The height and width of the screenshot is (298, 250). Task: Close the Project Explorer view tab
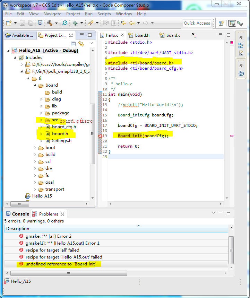pos(71,35)
